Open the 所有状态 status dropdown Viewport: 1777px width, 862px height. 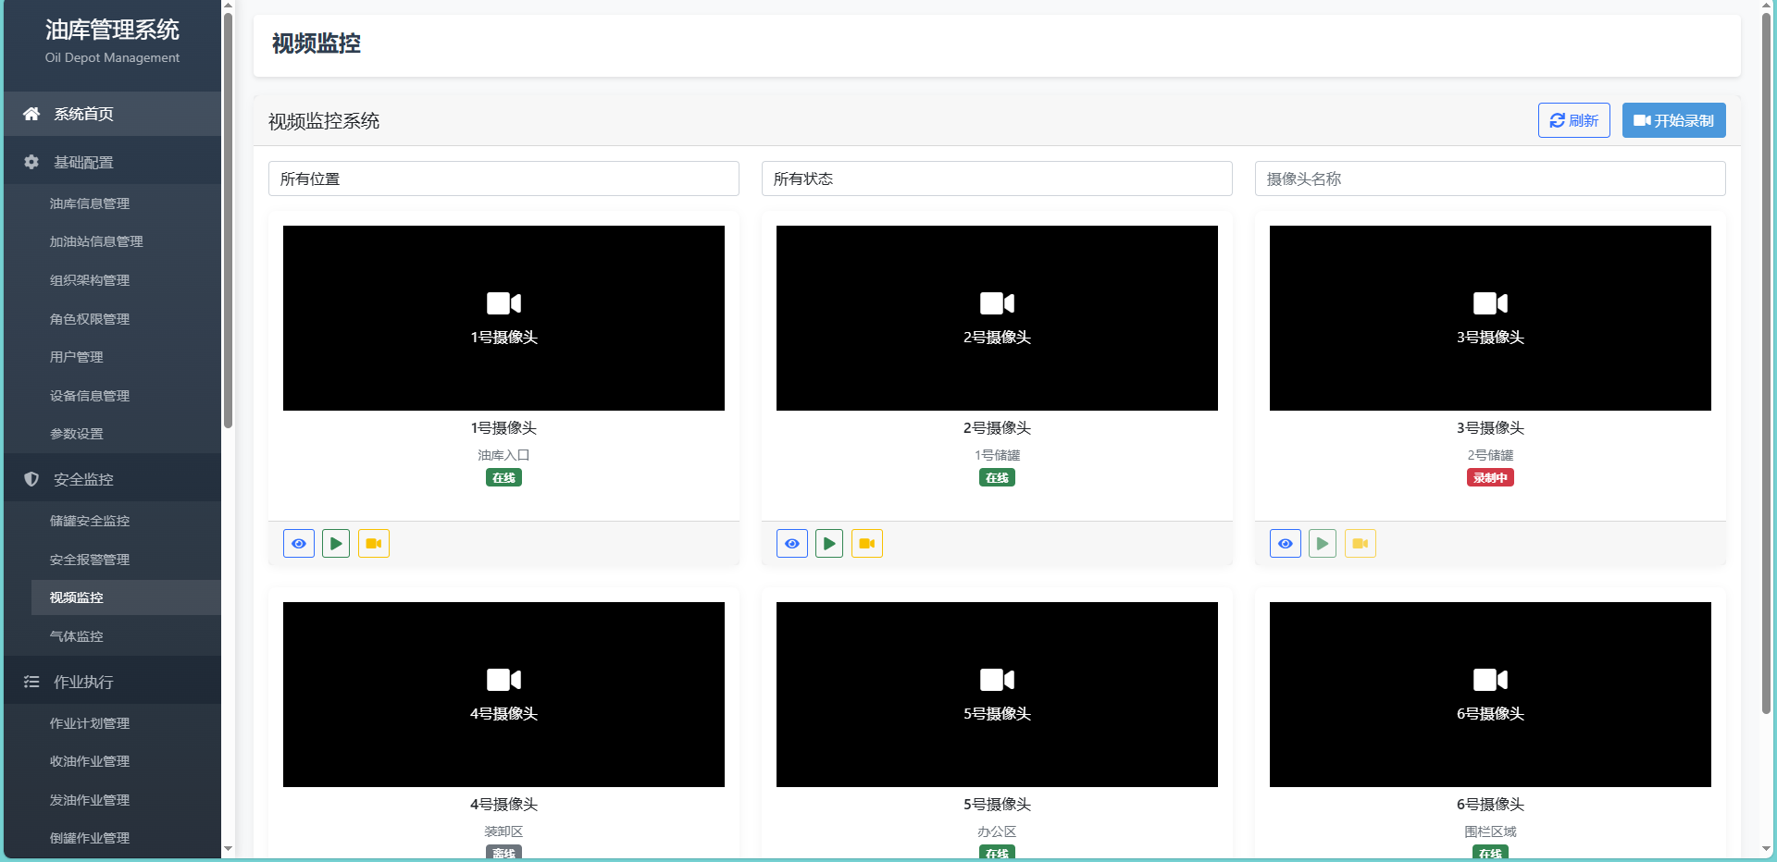tap(997, 179)
